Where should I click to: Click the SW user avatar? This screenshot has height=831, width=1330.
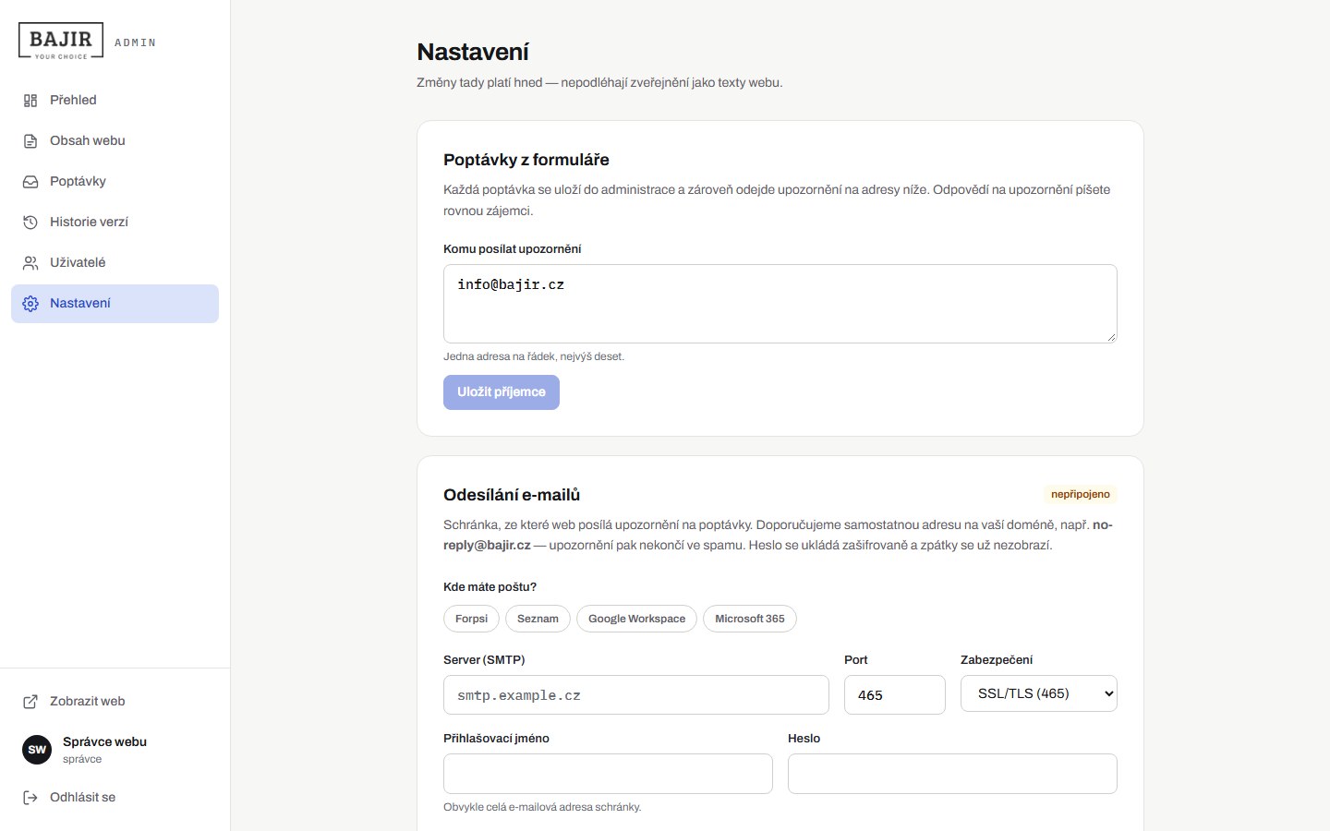(37, 750)
